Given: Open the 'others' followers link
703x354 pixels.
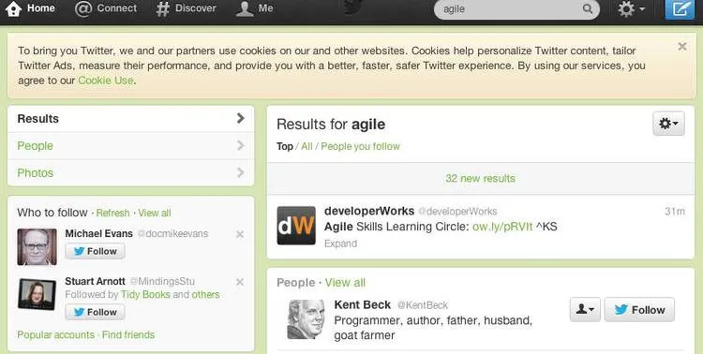Looking at the screenshot, I should coord(206,294).
